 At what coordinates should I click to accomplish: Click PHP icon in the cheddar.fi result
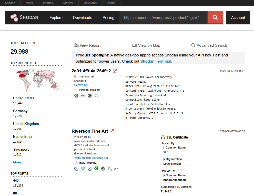(83, 96)
